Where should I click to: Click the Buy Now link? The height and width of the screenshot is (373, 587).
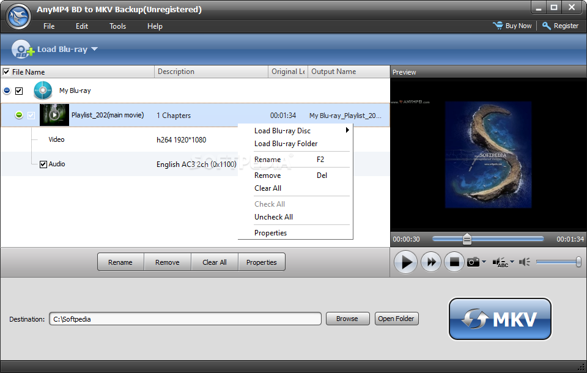(518, 26)
